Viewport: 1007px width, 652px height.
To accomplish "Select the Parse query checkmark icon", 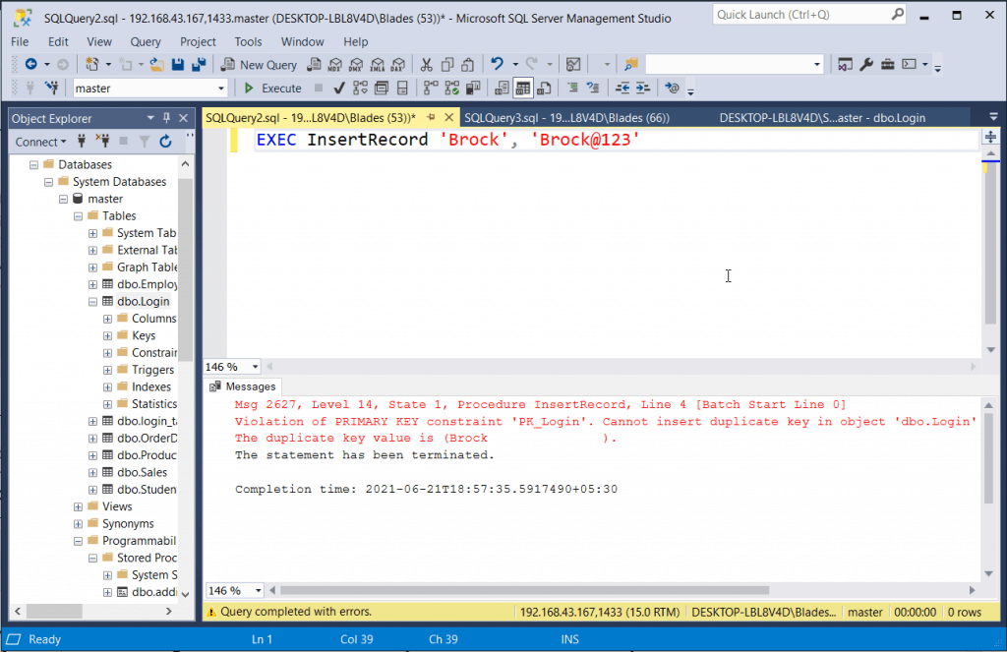I will 337,88.
